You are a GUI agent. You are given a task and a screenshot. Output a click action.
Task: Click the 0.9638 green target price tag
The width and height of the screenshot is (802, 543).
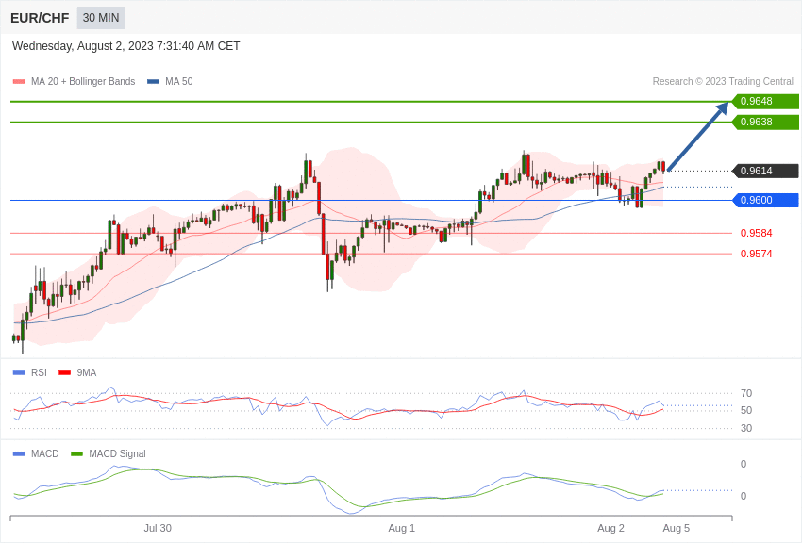(764, 122)
